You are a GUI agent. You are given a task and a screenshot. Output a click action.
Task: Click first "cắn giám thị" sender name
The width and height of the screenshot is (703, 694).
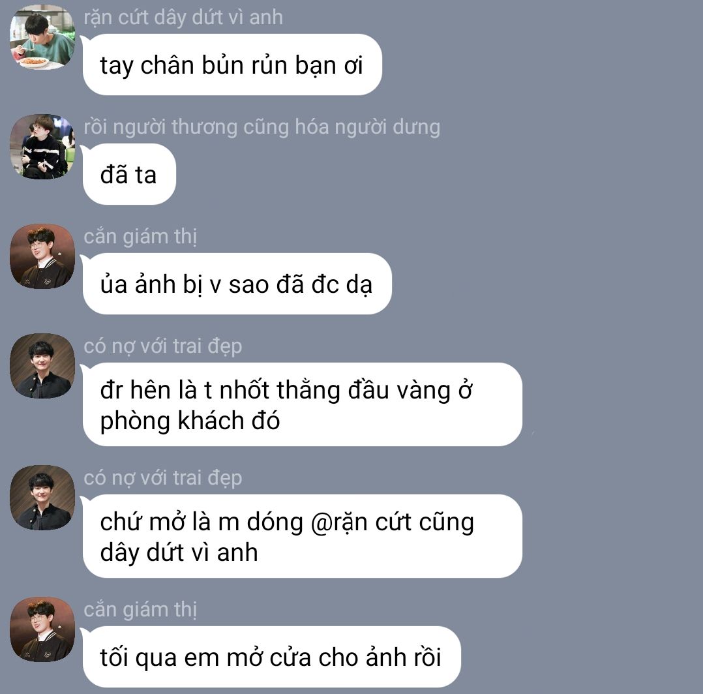pos(140,237)
